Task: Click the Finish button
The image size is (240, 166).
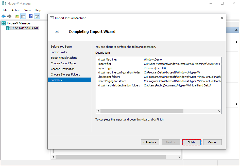Action: (x=191, y=142)
